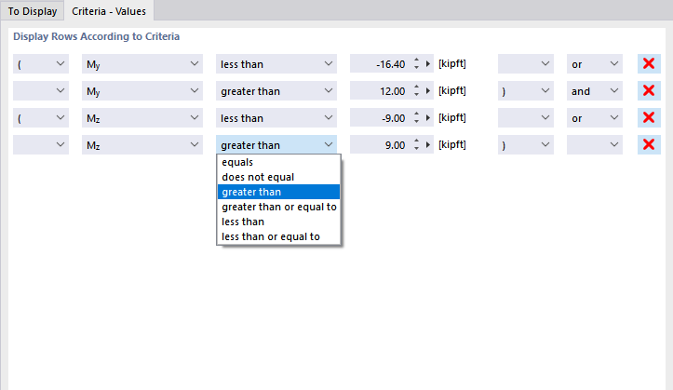Viewport: 673px width, 390px height.
Task: Open the 'and' connector dropdown
Action: tap(595, 91)
